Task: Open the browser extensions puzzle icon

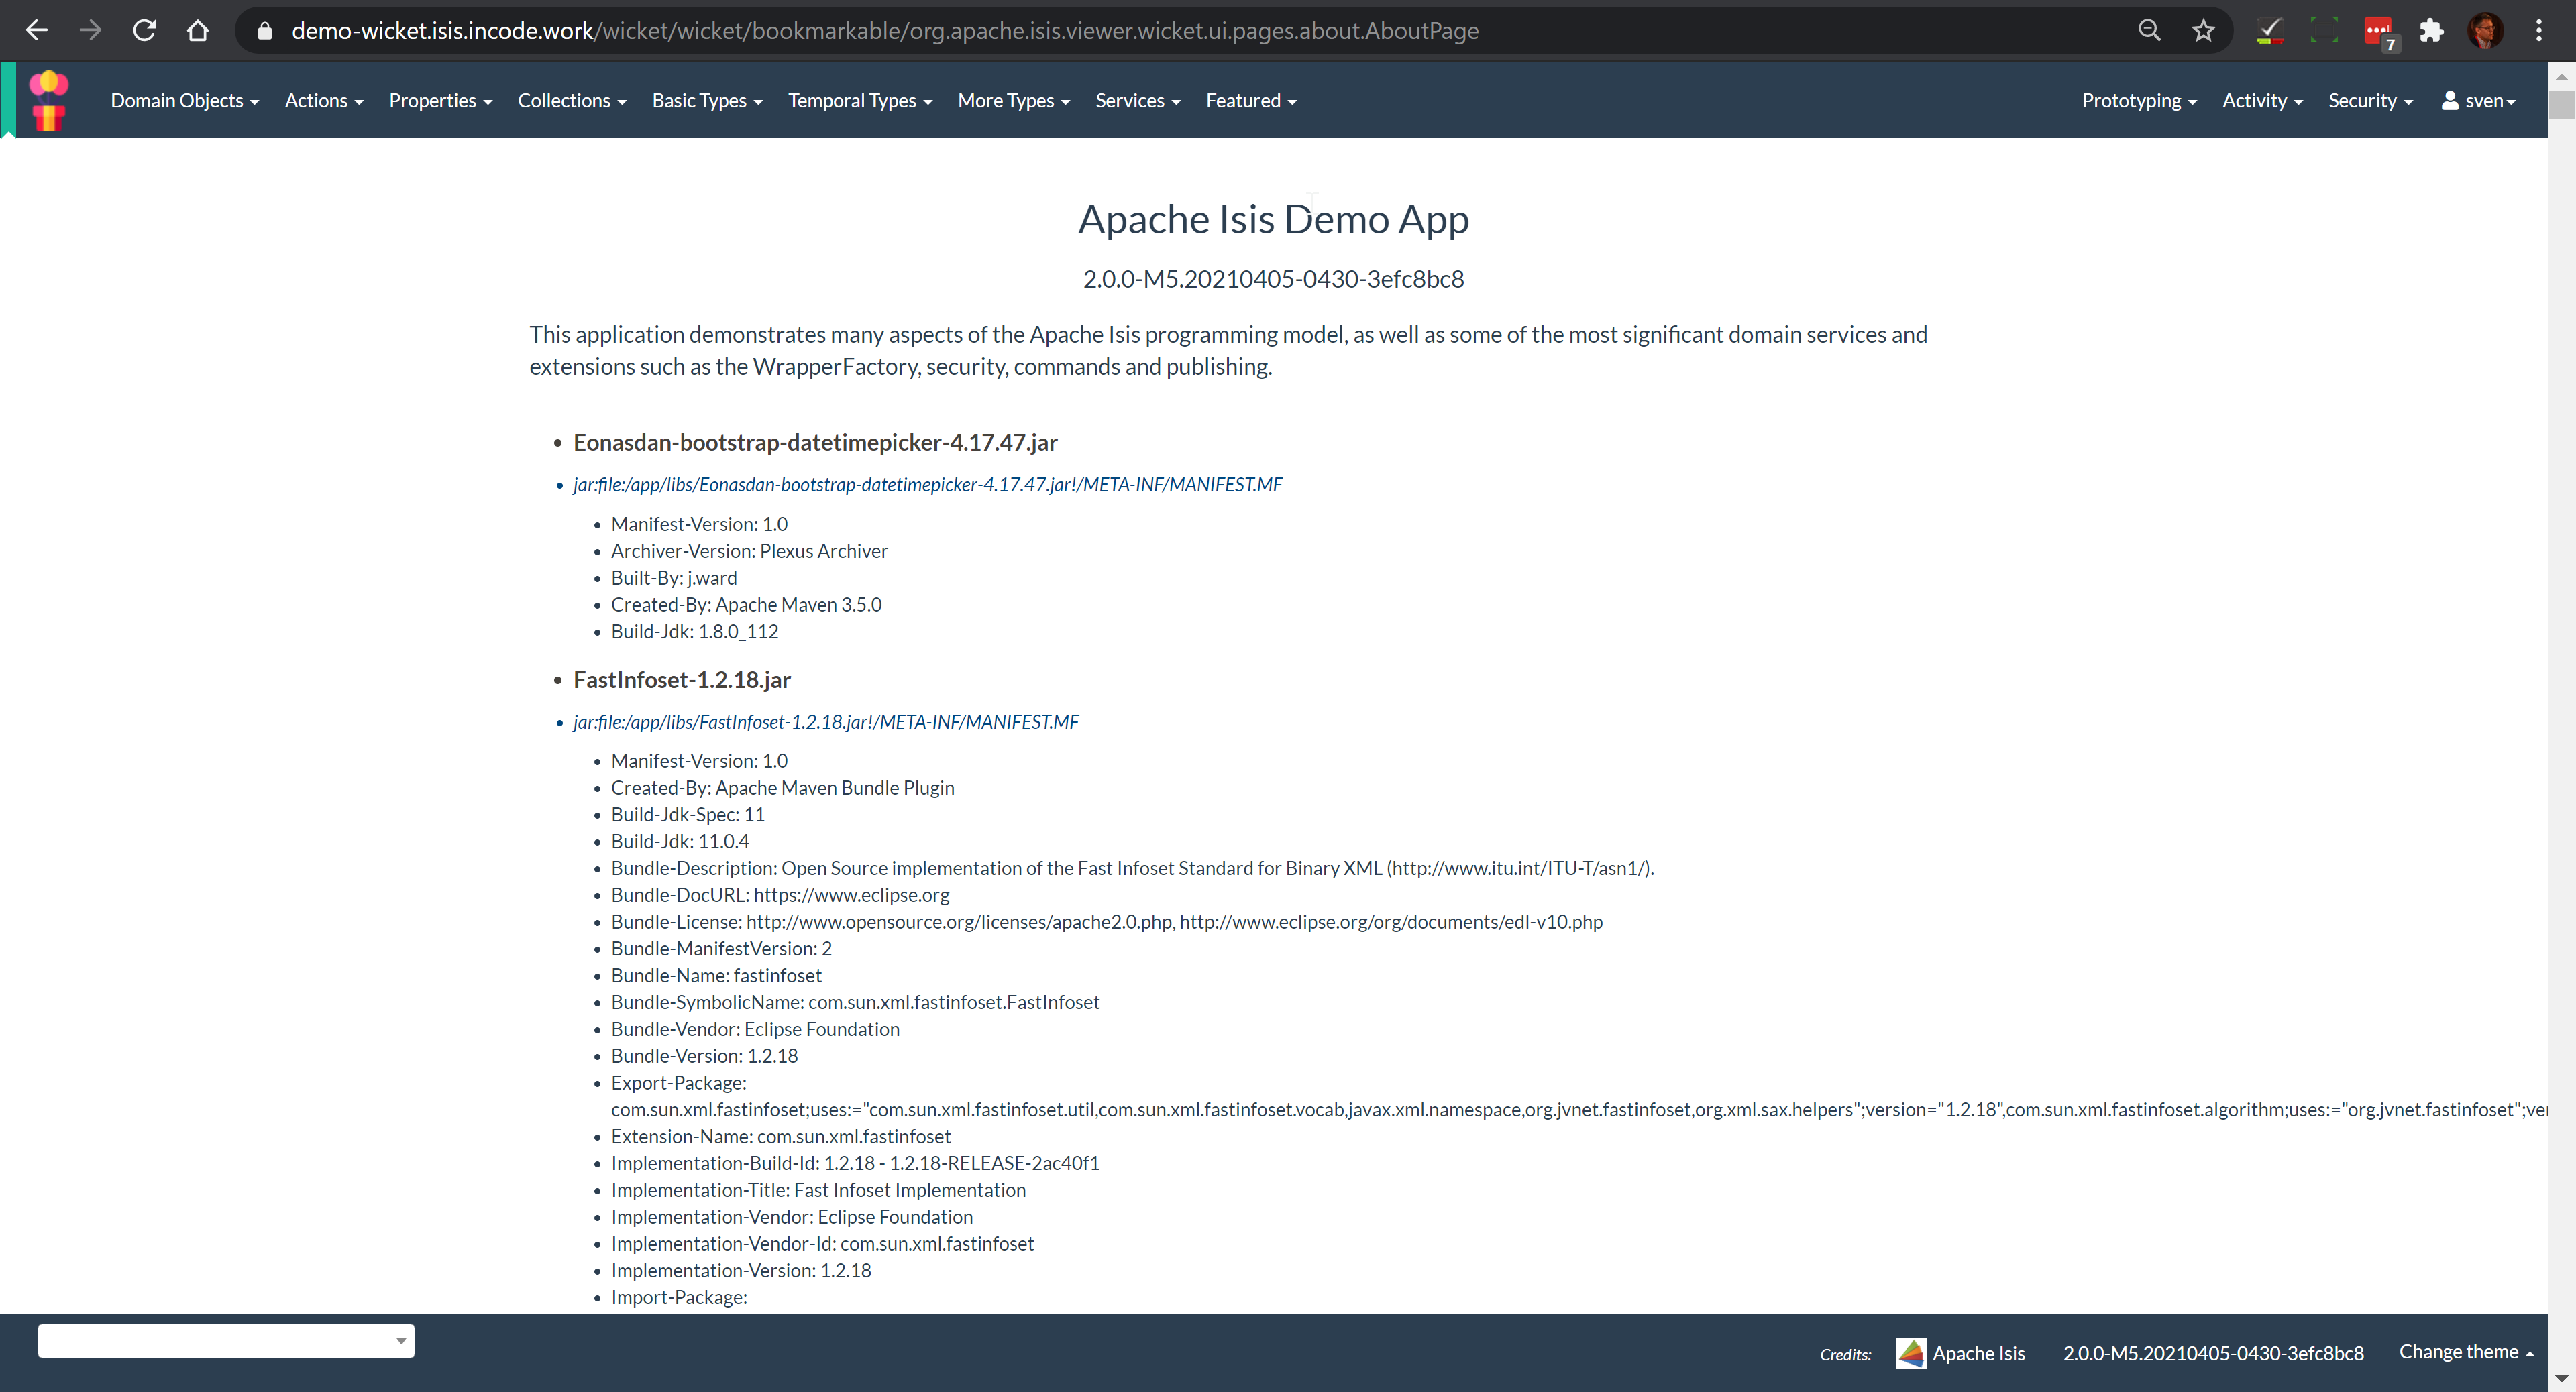Action: point(2431,31)
